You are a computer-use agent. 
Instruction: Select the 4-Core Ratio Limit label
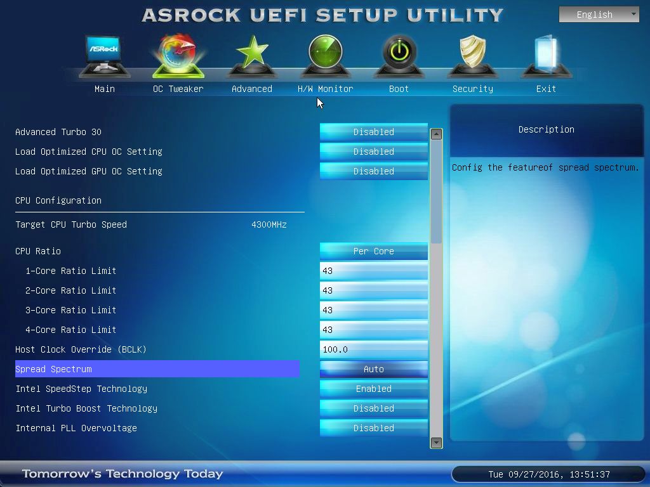pyautogui.click(x=71, y=330)
